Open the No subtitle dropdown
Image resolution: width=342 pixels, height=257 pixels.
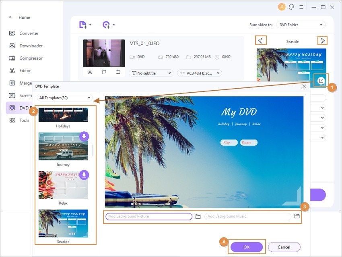(151, 73)
